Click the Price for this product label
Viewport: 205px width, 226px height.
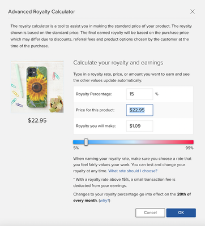[x=95, y=110]
